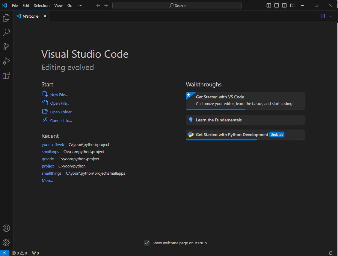The width and height of the screenshot is (338, 256).
Task: Click the New File icon
Action: pyautogui.click(x=45, y=94)
